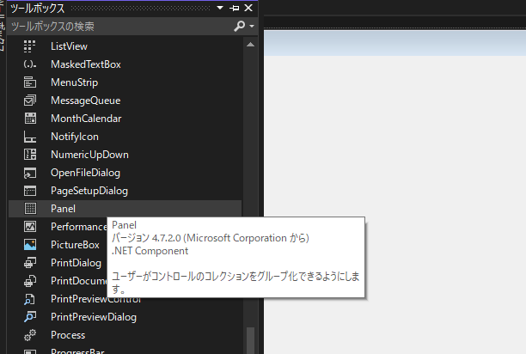Select the PictureBox label
This screenshot has width=526, height=354.
pyautogui.click(x=75, y=245)
